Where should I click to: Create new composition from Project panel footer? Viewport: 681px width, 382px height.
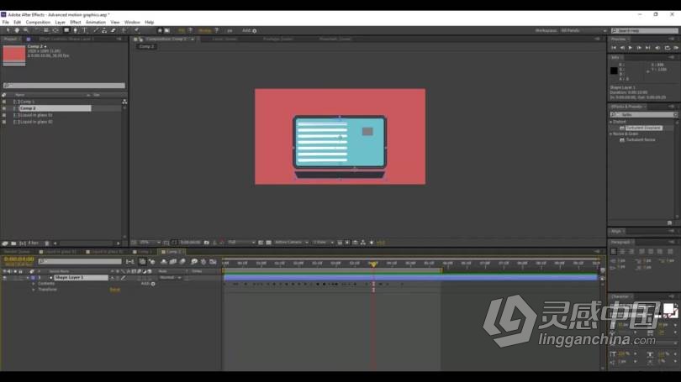(x=23, y=243)
